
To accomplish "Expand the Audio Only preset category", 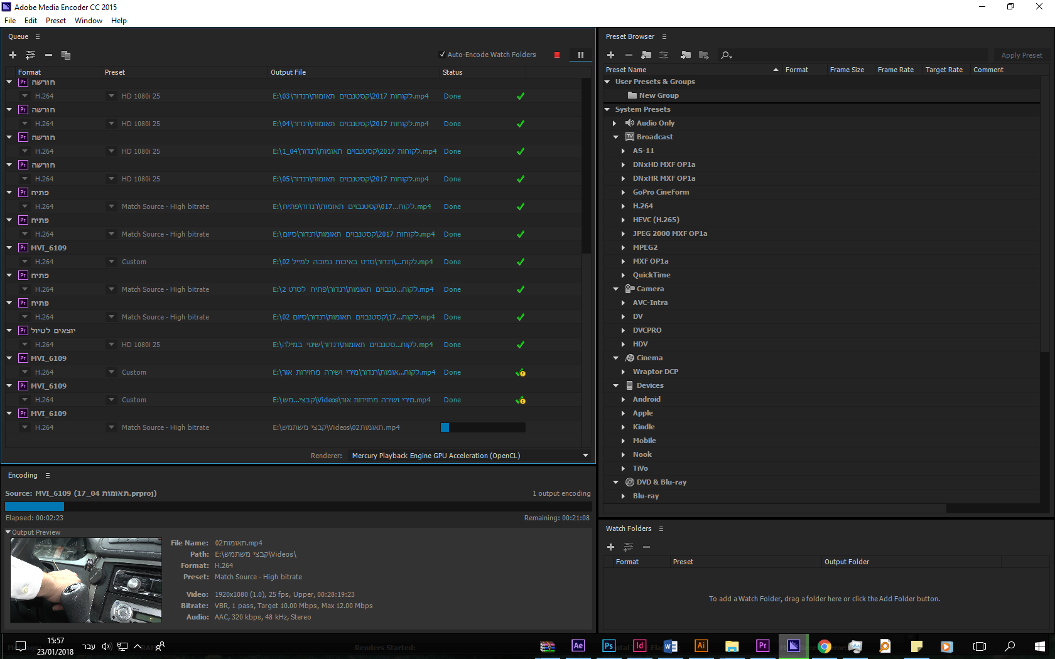I will pos(615,123).
